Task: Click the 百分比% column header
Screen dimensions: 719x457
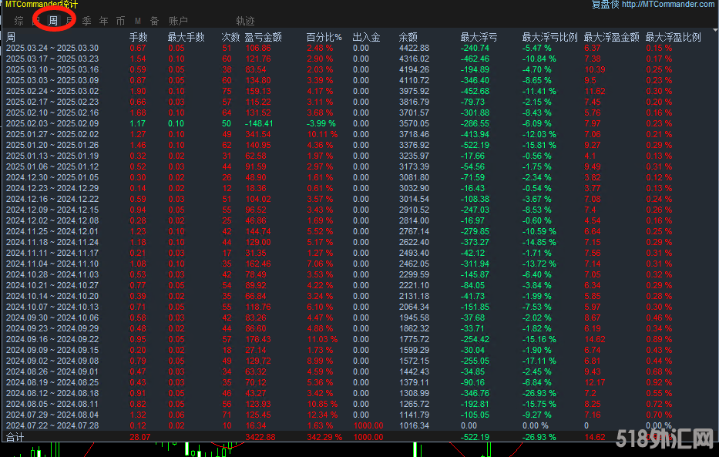Action: (324, 37)
